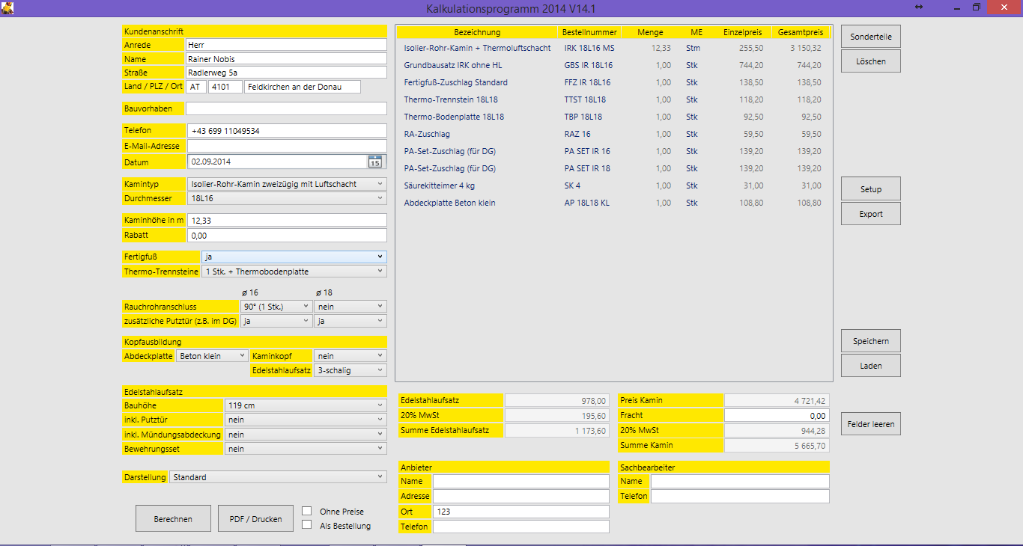Click the Export button
Image resolution: width=1023 pixels, height=546 pixels.
pos(870,214)
